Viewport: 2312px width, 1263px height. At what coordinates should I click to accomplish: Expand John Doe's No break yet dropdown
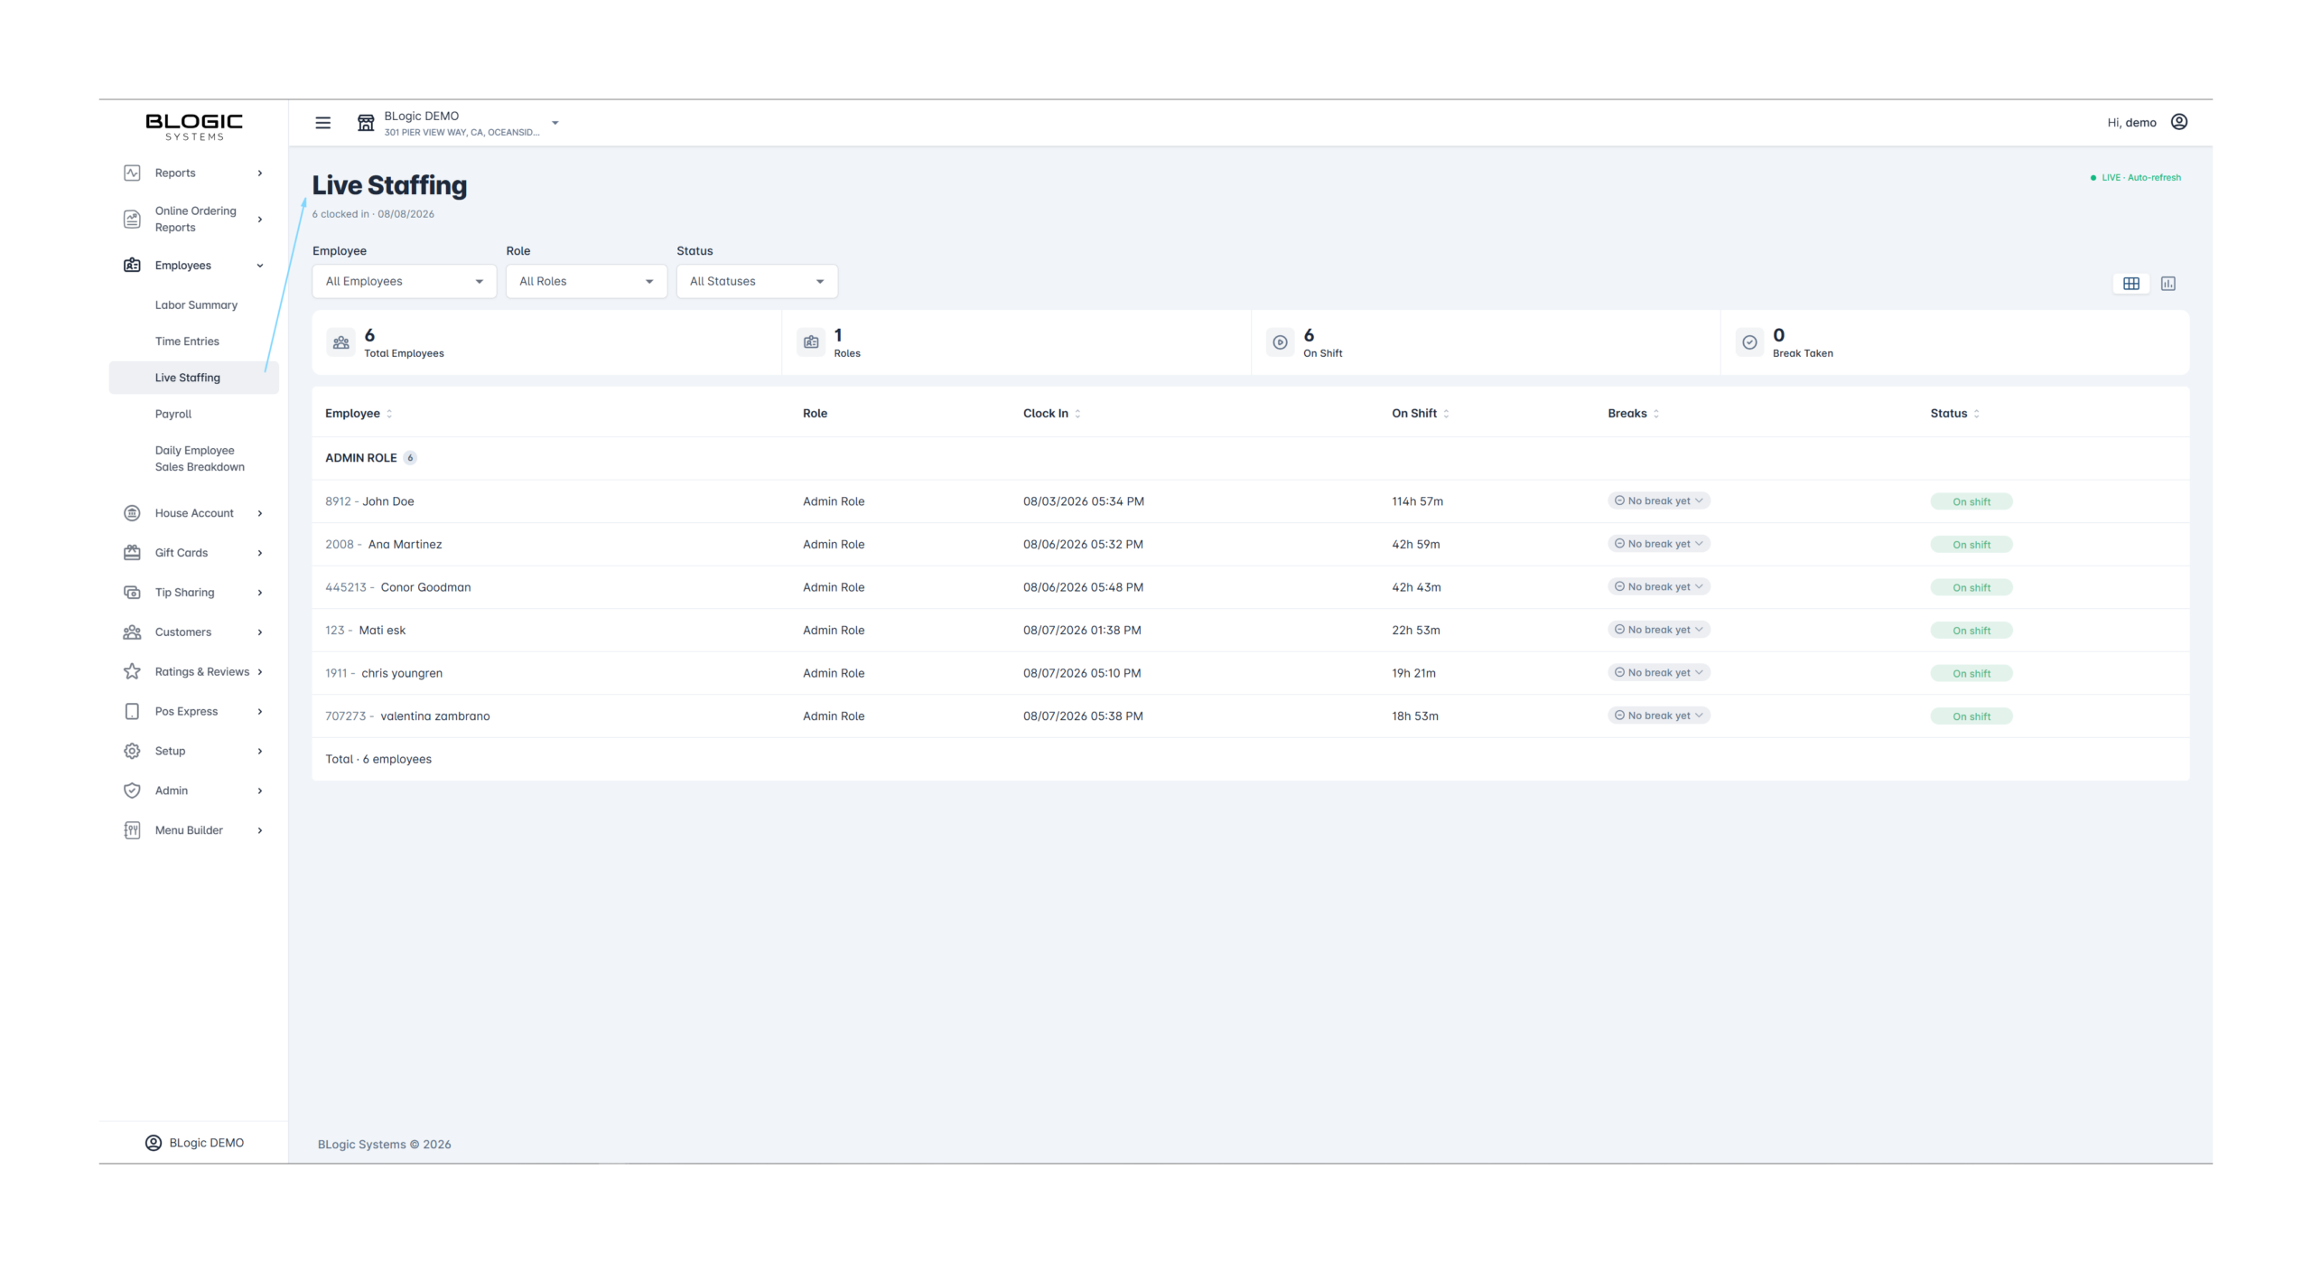coord(1658,501)
